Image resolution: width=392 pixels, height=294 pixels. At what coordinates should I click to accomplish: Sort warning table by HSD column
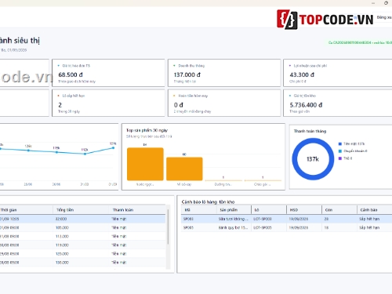[x=304, y=210]
